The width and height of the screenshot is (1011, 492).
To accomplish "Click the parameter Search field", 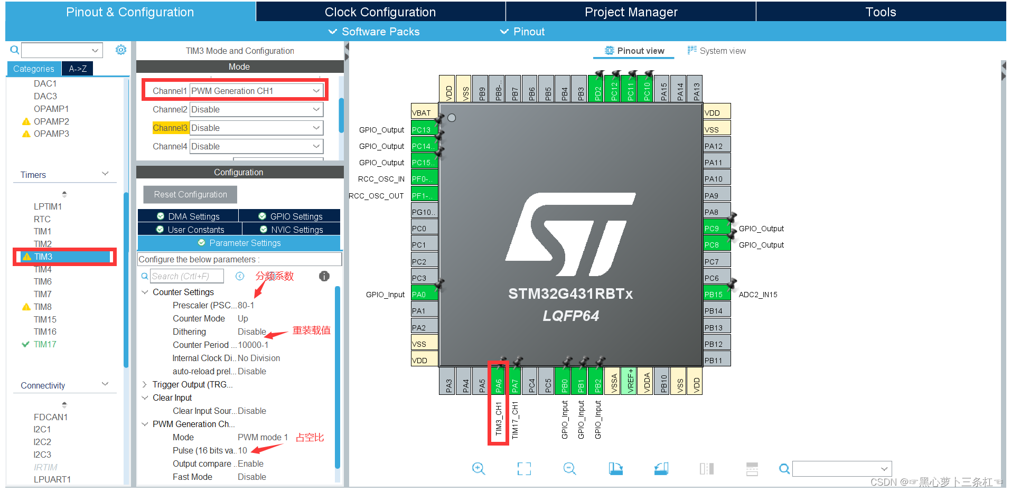I will tap(186, 276).
